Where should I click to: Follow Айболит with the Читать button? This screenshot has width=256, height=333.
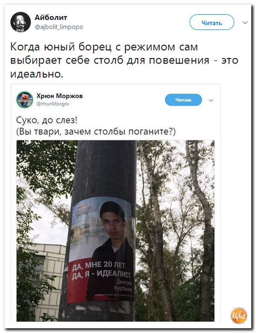click(212, 22)
